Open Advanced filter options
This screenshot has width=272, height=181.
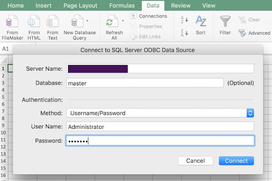[x=254, y=33]
